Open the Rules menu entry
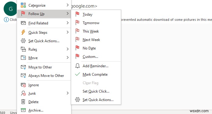212x114 pixels. tap(44, 49)
